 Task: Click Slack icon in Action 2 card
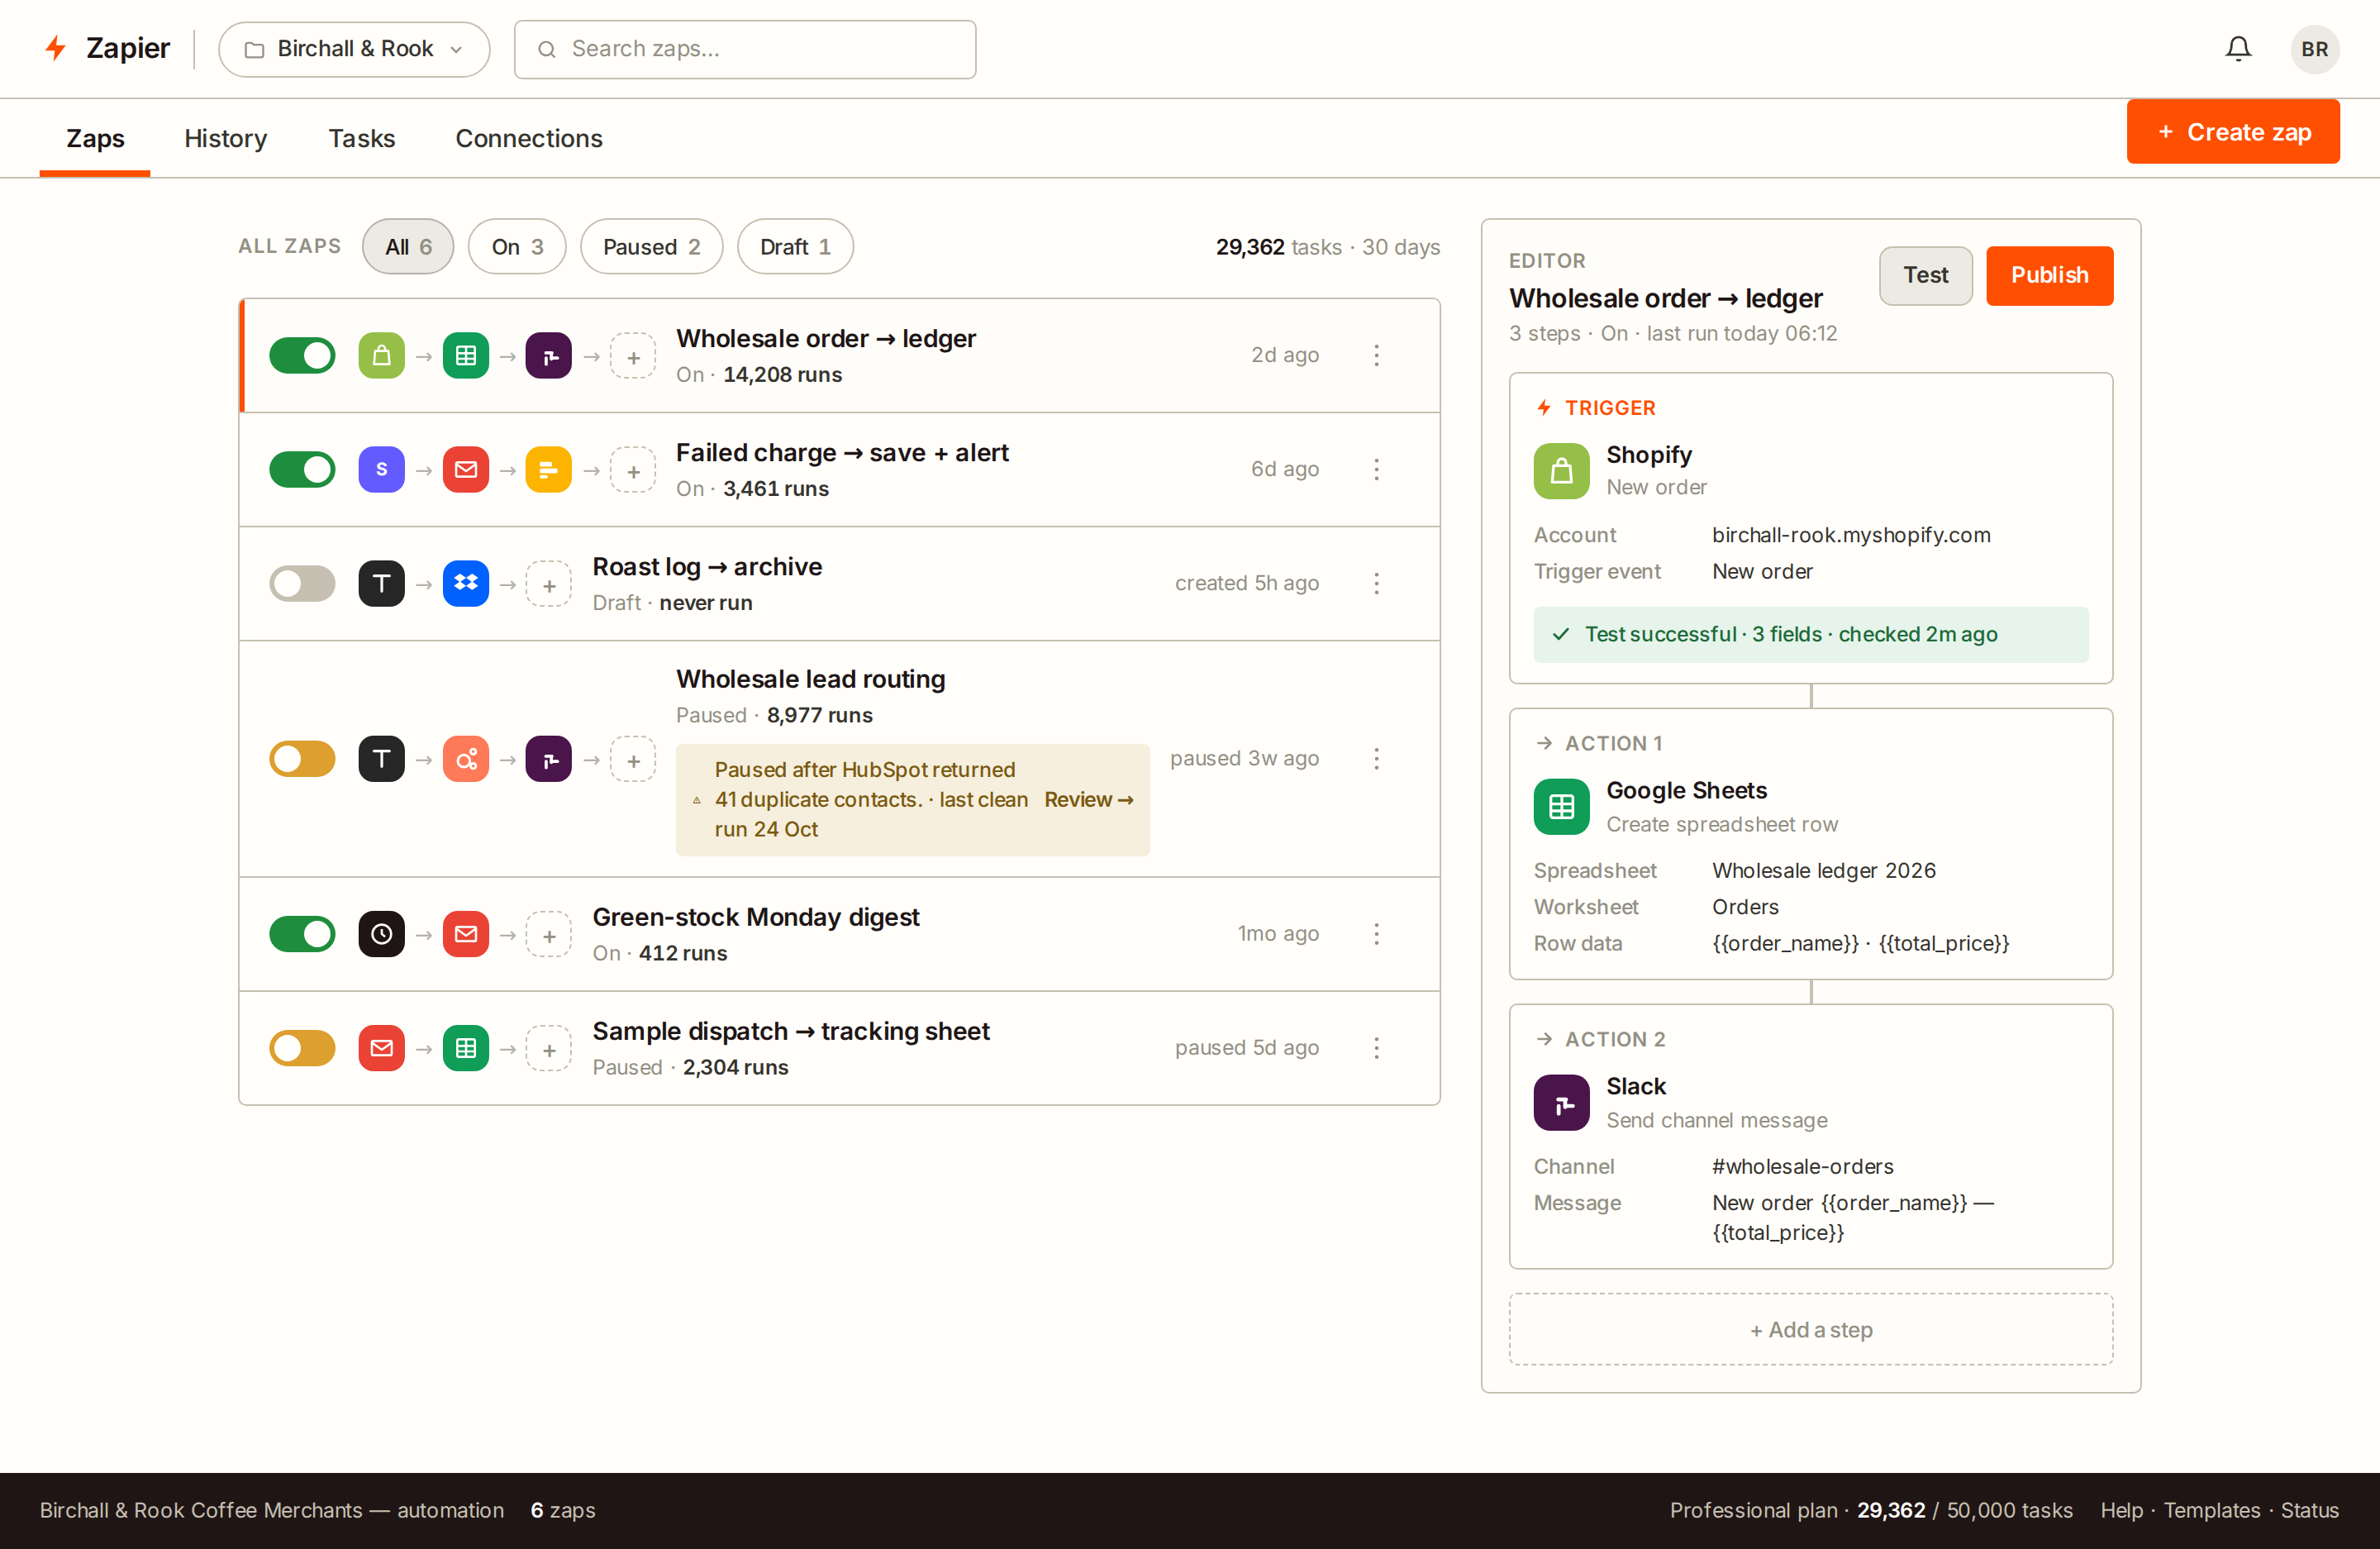[1561, 1103]
